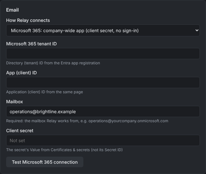Click the Client secret field showing Not set
The height and width of the screenshot is (174, 206).
tap(103, 140)
